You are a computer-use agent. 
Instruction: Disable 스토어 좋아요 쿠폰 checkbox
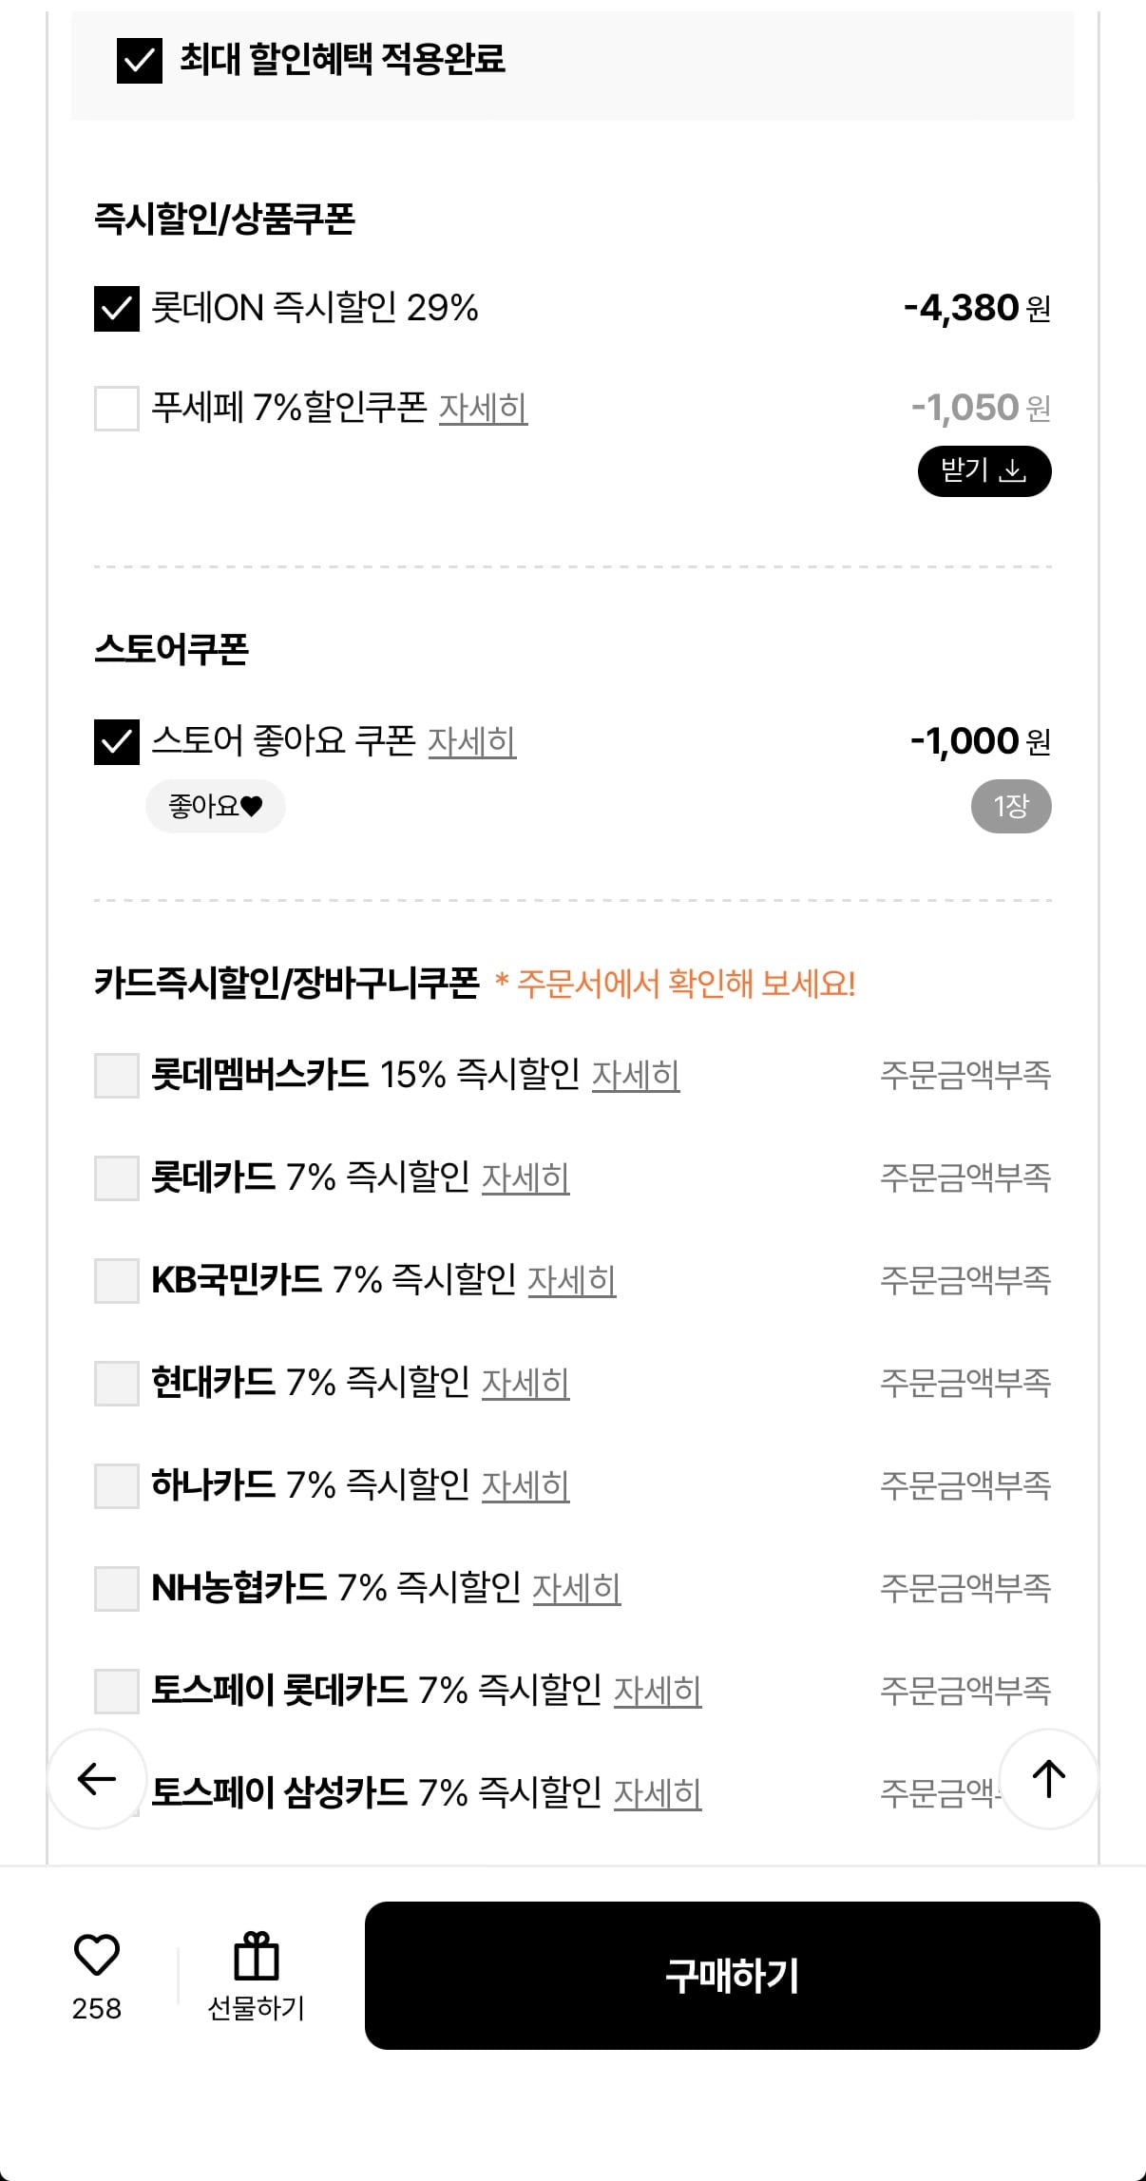point(116,743)
